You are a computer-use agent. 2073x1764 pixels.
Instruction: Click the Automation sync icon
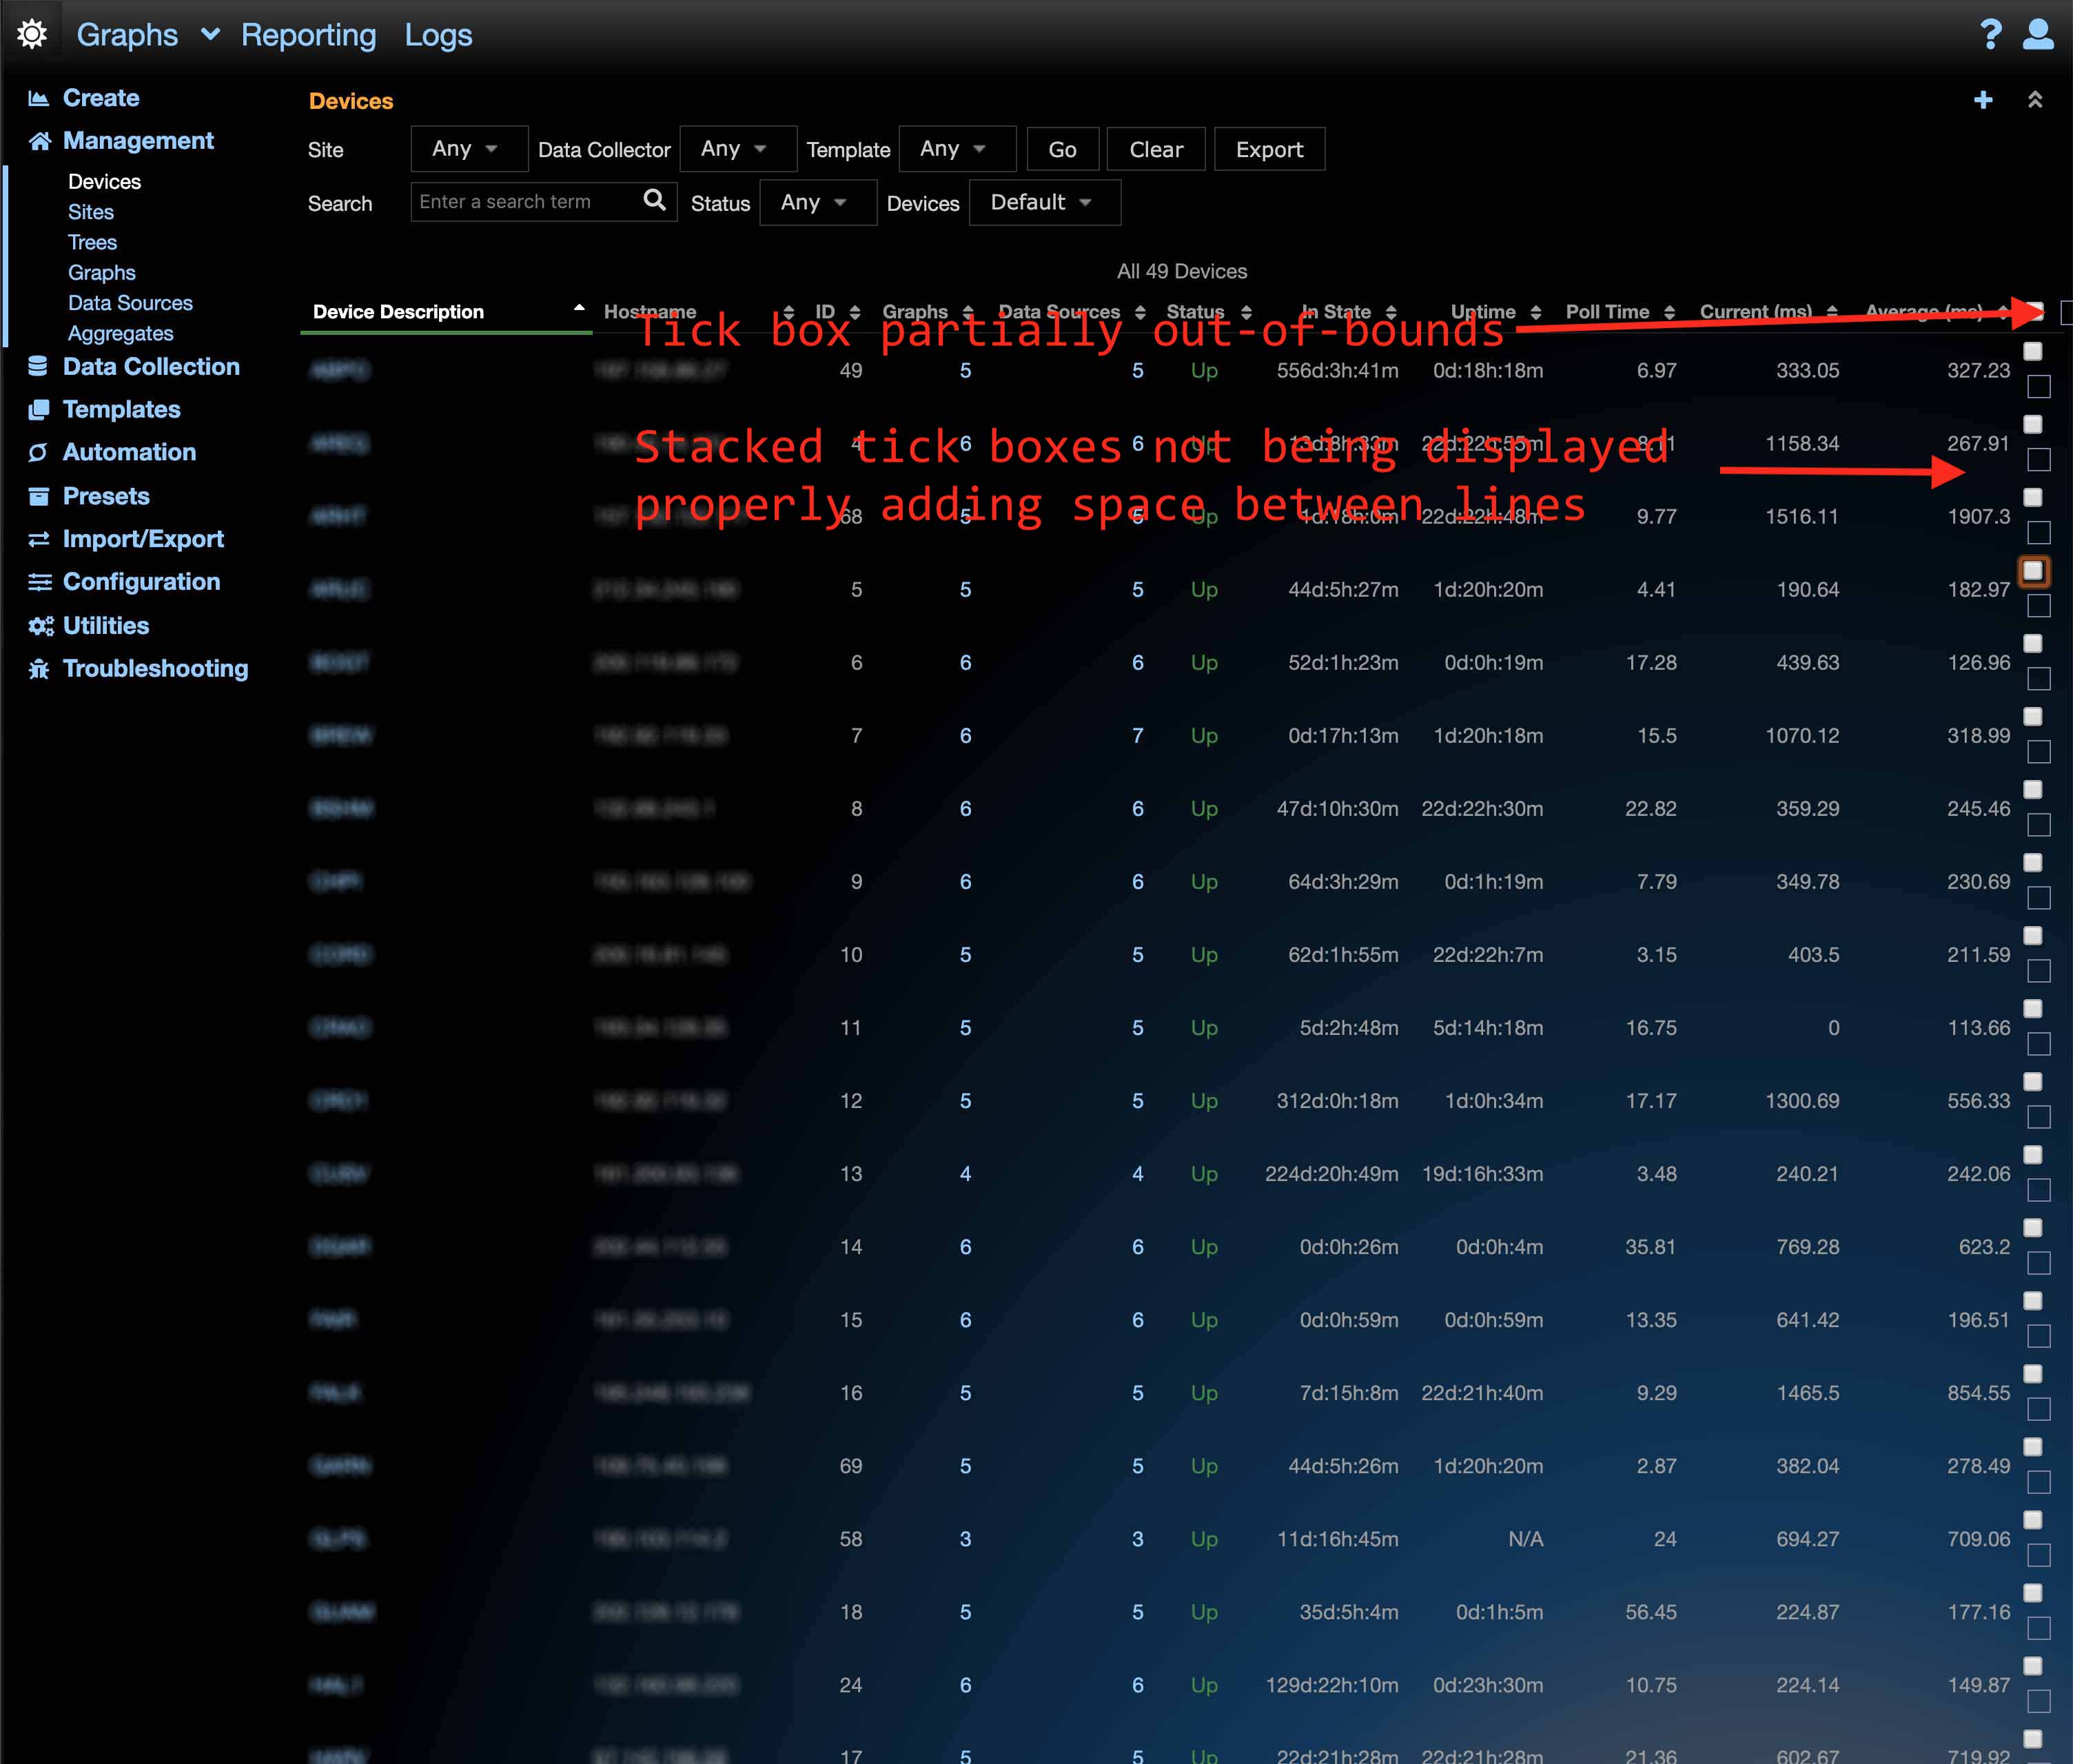click(38, 452)
